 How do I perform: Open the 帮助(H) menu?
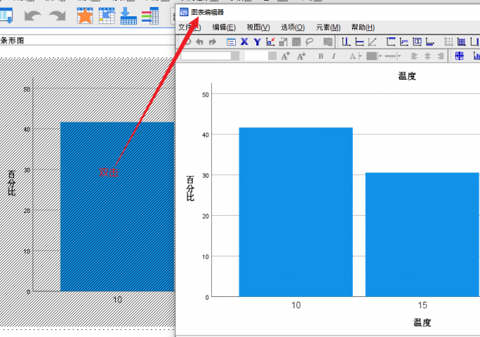(363, 27)
